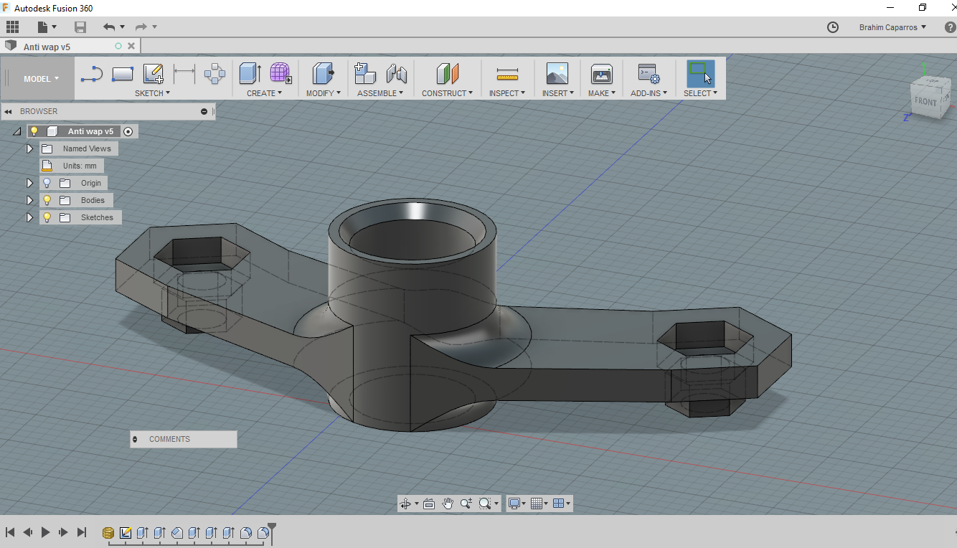Image resolution: width=957 pixels, height=548 pixels.
Task: Open the Display Settings dropdown
Action: click(517, 504)
